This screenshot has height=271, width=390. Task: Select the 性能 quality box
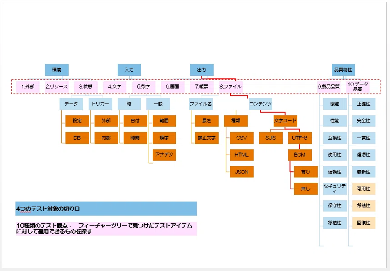(x=335, y=121)
